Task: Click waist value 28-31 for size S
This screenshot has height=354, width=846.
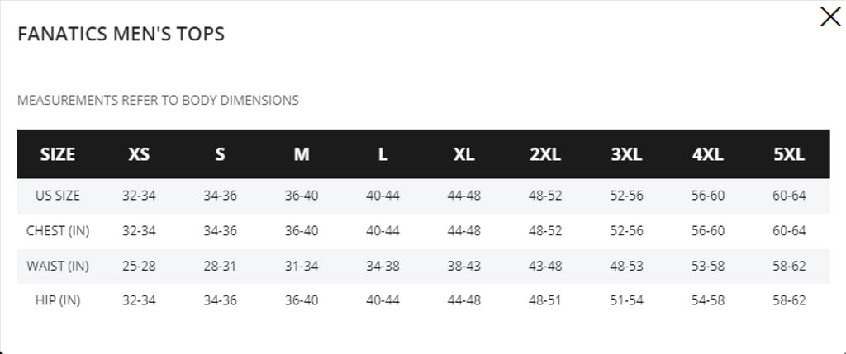Action: pyautogui.click(x=220, y=267)
